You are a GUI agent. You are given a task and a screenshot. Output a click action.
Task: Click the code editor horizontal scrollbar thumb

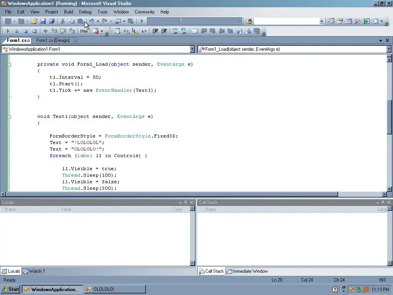172,194
